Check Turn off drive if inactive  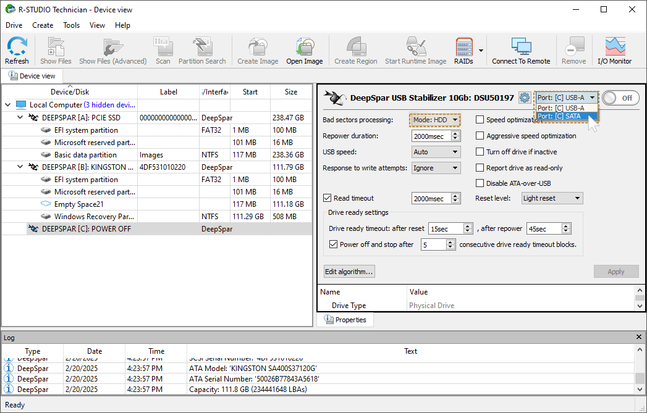(480, 152)
